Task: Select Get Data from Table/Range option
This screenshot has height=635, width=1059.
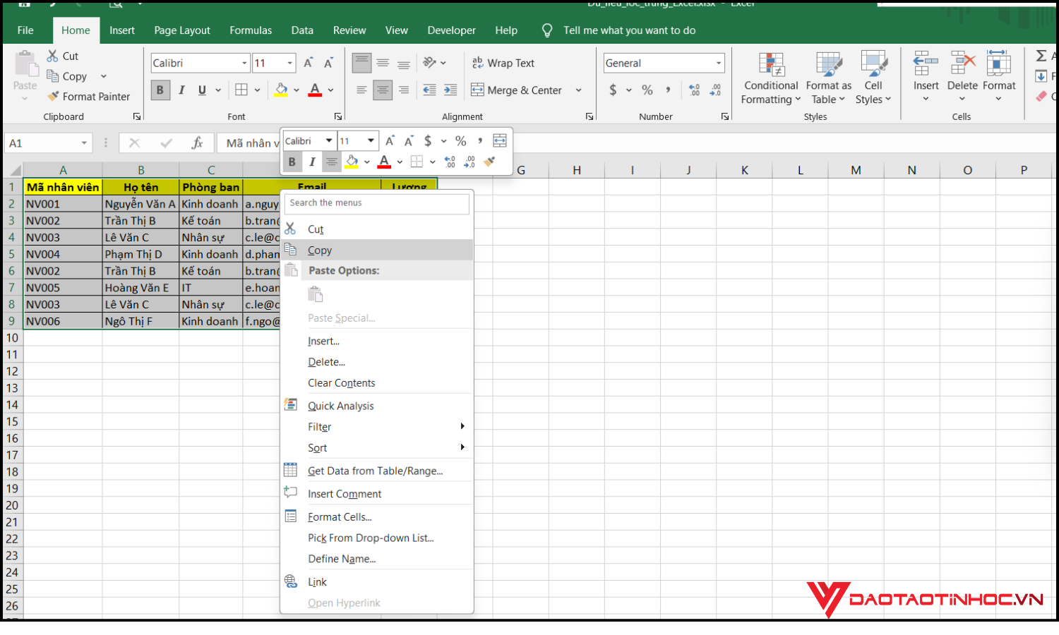Action: click(374, 470)
